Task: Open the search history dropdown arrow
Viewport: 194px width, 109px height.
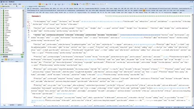Action: (2, 57)
